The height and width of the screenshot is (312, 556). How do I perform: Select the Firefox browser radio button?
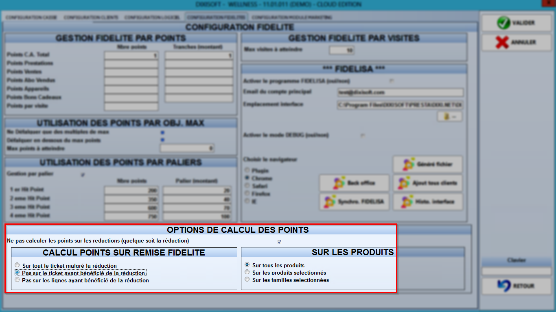(247, 194)
